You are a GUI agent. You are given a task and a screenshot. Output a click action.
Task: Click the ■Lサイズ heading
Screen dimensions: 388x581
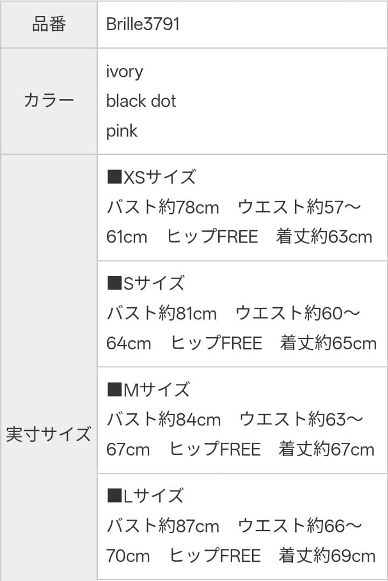coord(146,495)
